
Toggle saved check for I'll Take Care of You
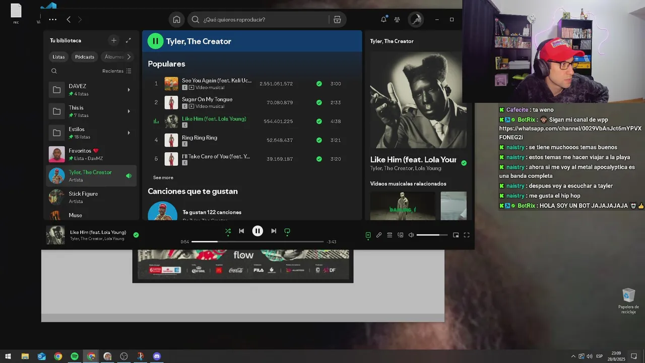point(319,159)
